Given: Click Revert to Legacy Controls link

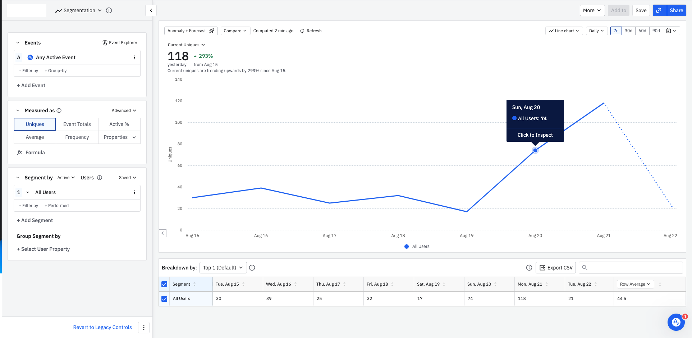Looking at the screenshot, I should point(102,327).
